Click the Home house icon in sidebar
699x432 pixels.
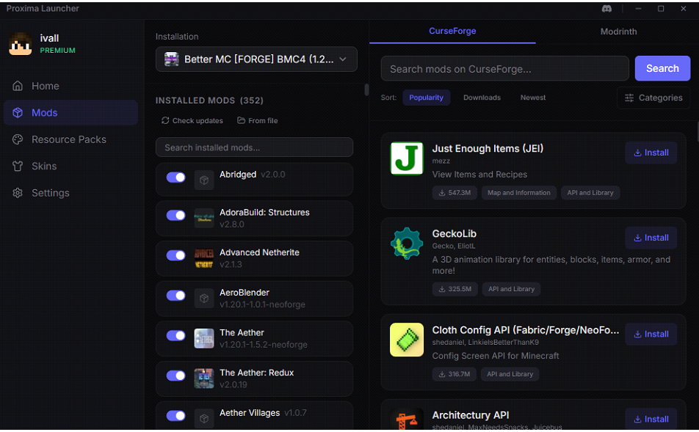[18, 86]
